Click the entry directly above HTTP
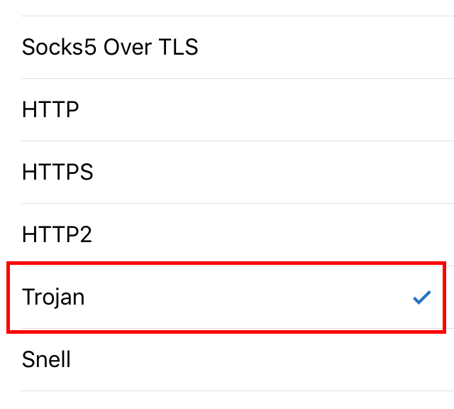The width and height of the screenshot is (454, 409). (227, 48)
